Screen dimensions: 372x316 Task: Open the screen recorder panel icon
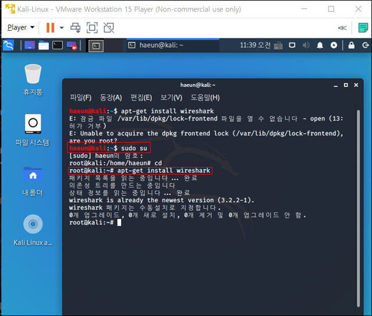[72, 45]
